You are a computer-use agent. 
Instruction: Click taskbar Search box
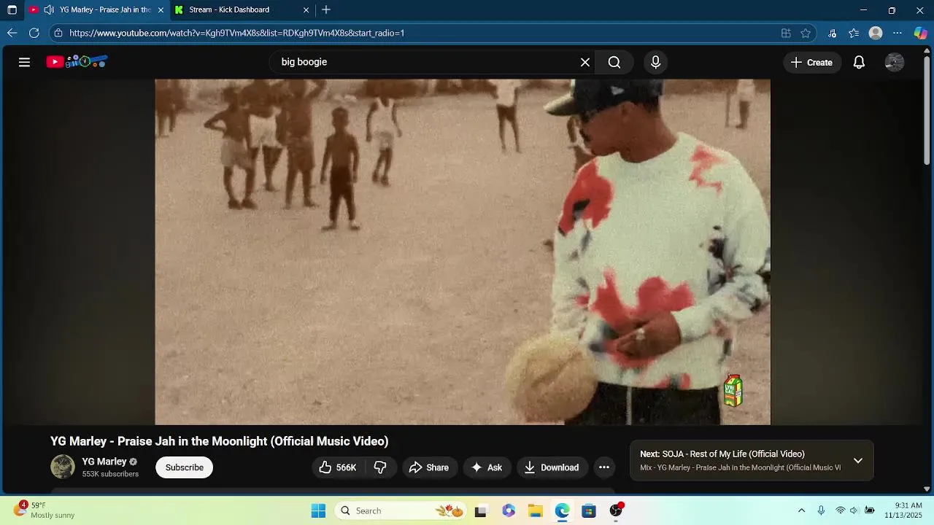[401, 510]
